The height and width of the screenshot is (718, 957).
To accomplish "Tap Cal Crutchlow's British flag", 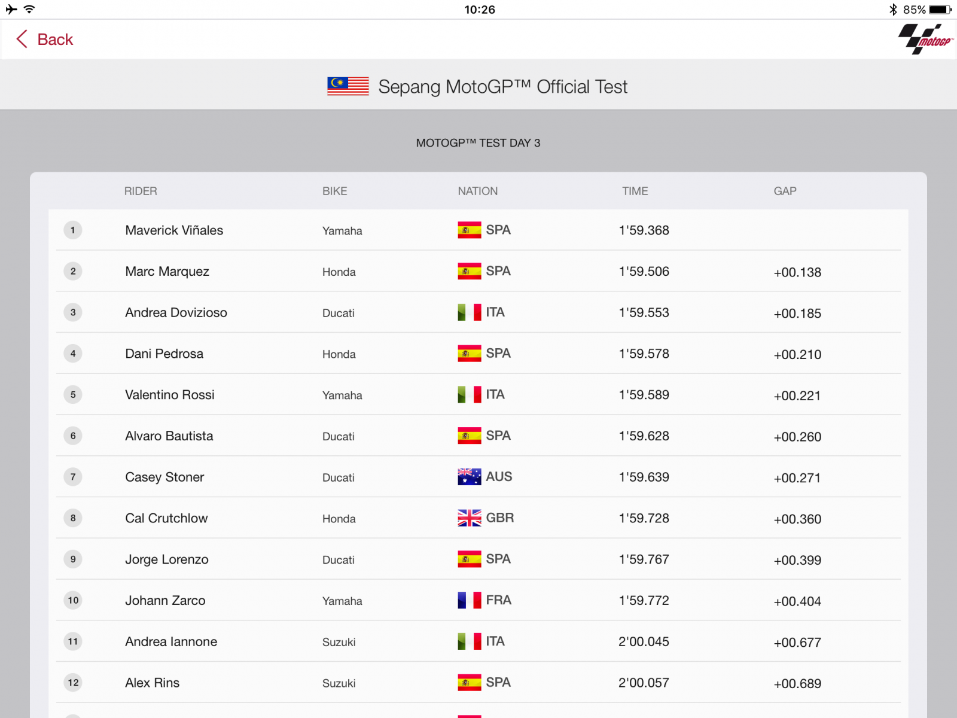I will 469,518.
